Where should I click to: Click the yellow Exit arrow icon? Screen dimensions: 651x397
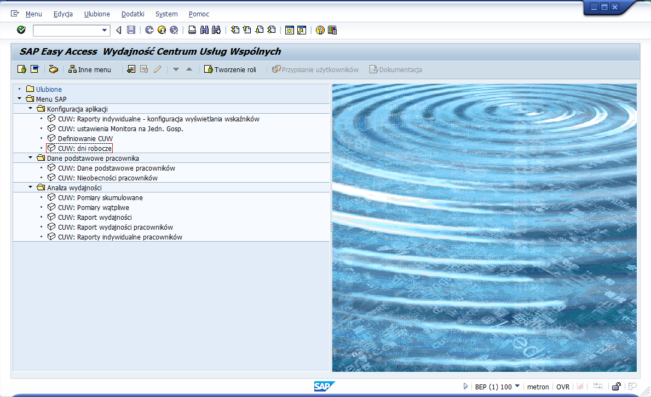pyautogui.click(x=162, y=30)
